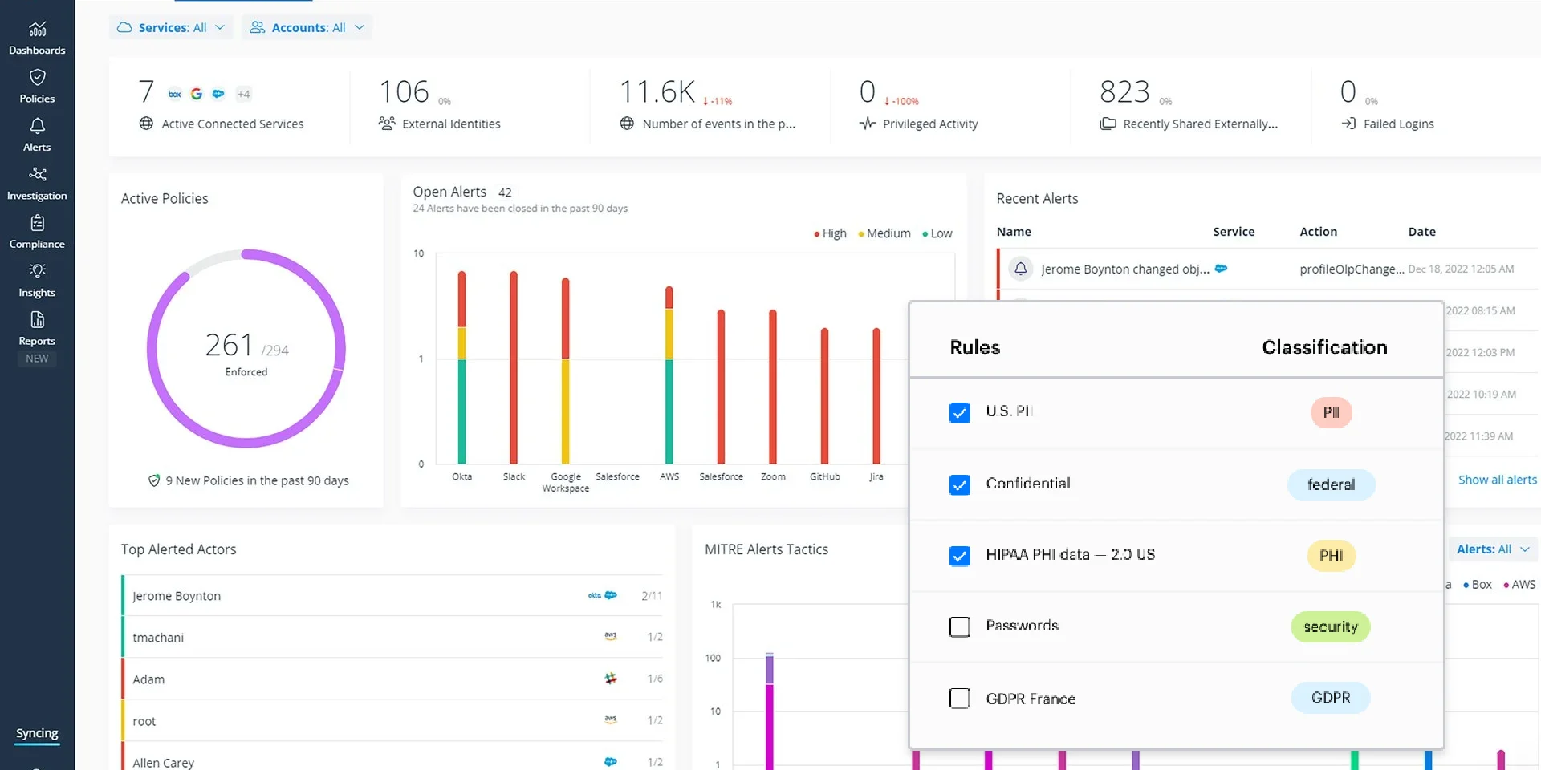Uncheck the U.S. PII rule checkbox
This screenshot has width=1541, height=770.
click(x=959, y=412)
